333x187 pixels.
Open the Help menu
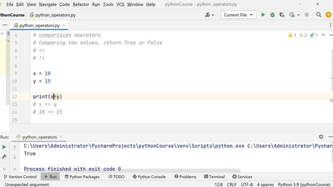click(x=150, y=5)
